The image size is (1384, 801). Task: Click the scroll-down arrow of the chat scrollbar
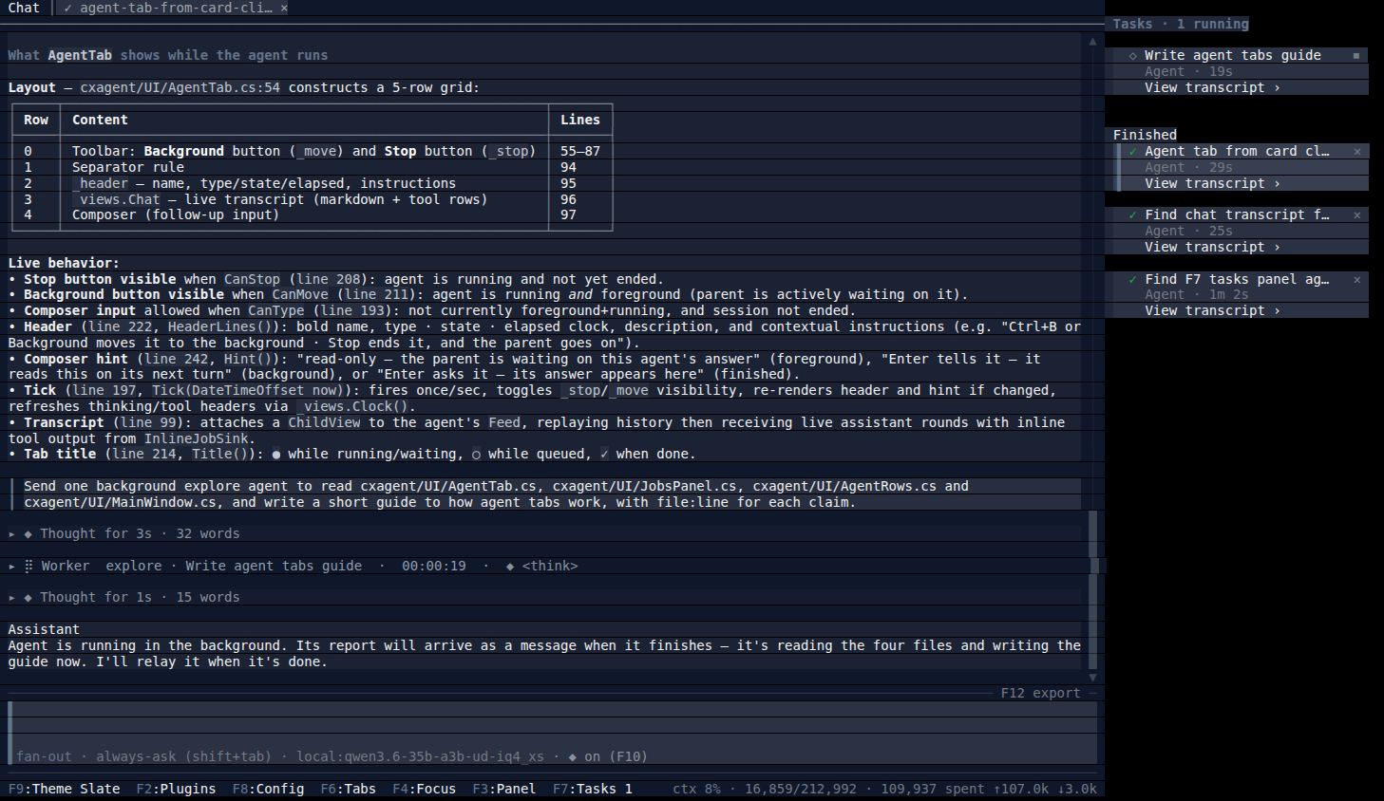click(1092, 678)
